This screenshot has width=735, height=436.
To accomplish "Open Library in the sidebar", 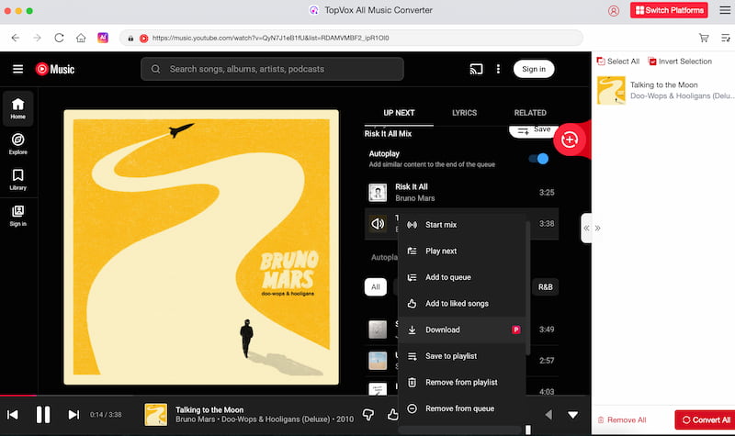I will (x=17, y=180).
